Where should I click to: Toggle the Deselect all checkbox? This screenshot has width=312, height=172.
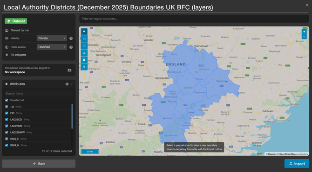(7, 100)
